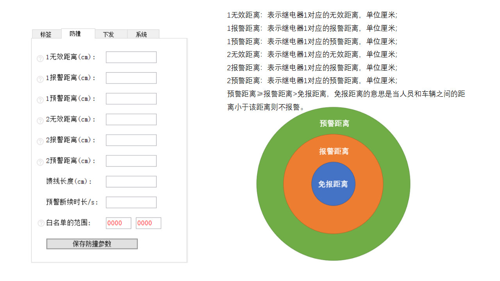Screen dimensions: 500x281
Task: Focus the 1无效距离(cm) input field
Action: tap(131, 57)
